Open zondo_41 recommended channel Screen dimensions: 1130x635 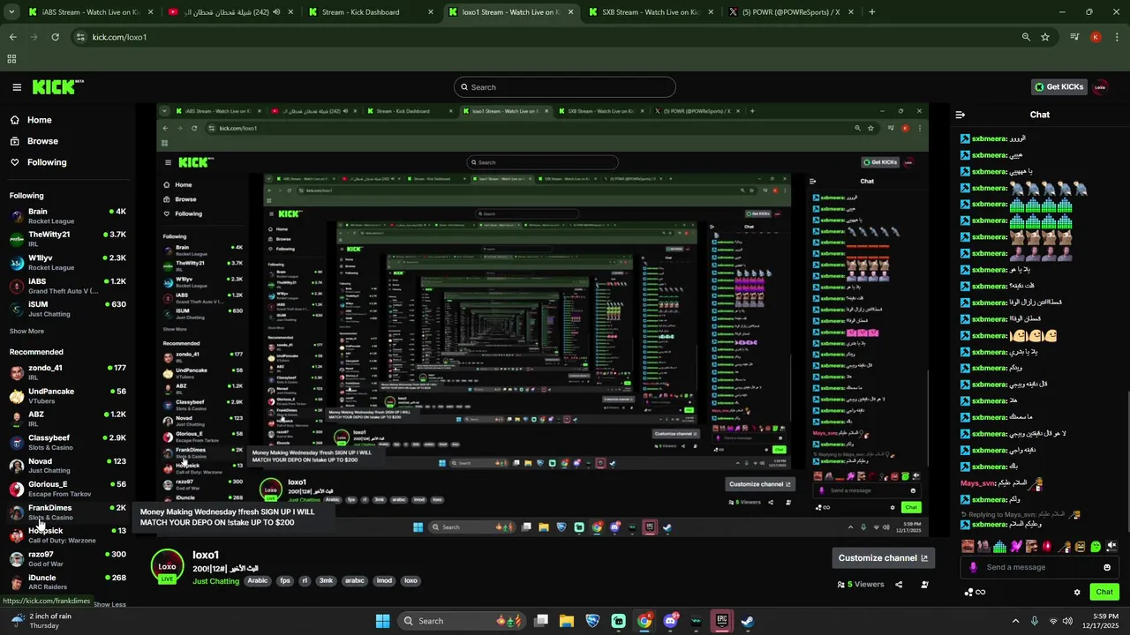tap(67, 372)
